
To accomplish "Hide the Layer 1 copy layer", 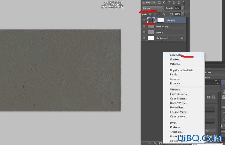I will click(x=144, y=26).
